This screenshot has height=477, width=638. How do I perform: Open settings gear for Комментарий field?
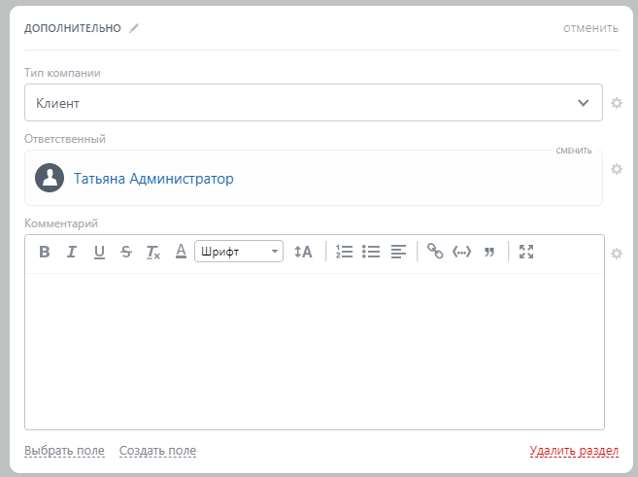point(617,254)
